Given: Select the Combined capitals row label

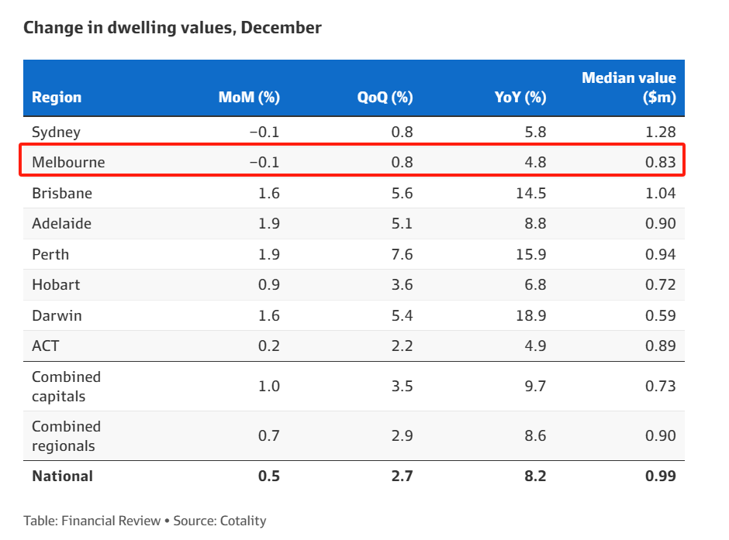Looking at the screenshot, I should 66,387.
